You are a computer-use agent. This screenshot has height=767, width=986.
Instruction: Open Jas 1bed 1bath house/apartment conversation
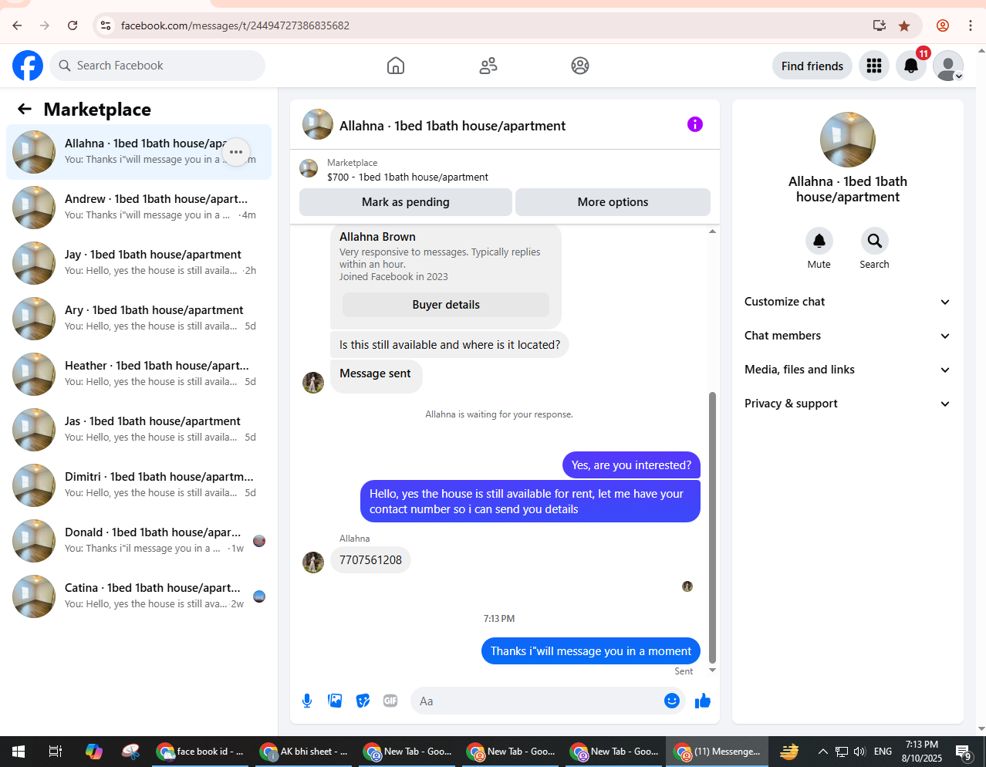pyautogui.click(x=139, y=430)
